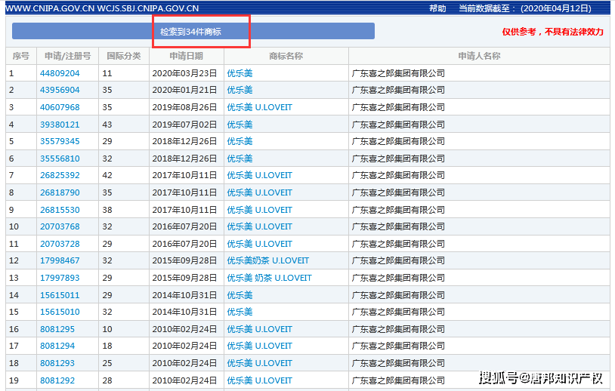The image size is (615, 391).
Task: Click the 申请日期 column header
Action: [187, 56]
